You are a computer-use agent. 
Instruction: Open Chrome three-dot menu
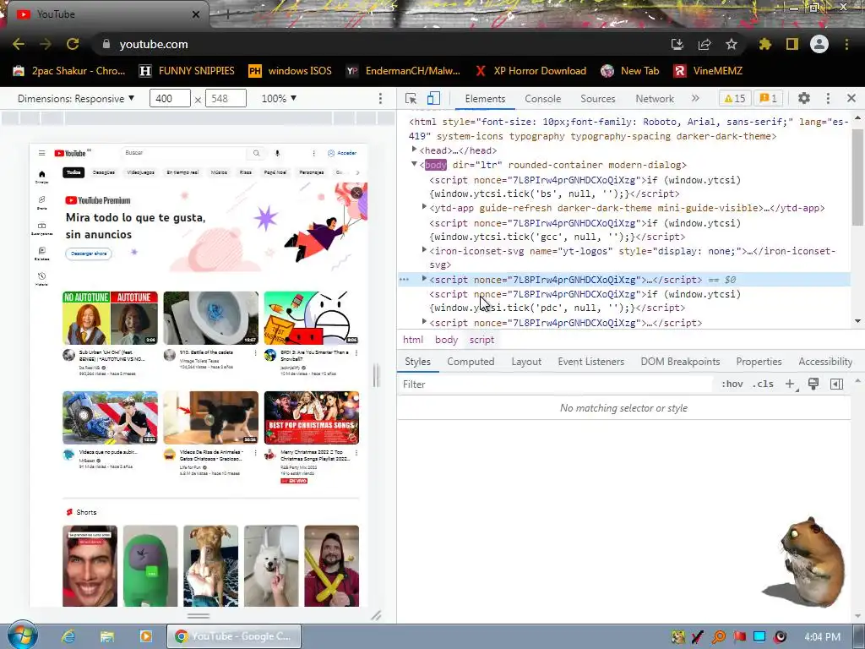(846, 44)
